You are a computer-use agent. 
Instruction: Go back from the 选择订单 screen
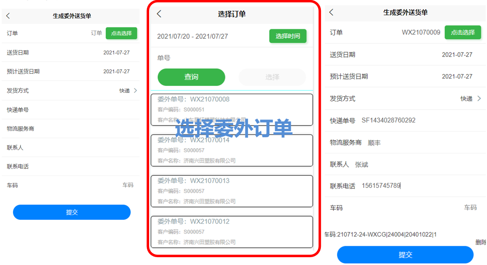pos(159,14)
